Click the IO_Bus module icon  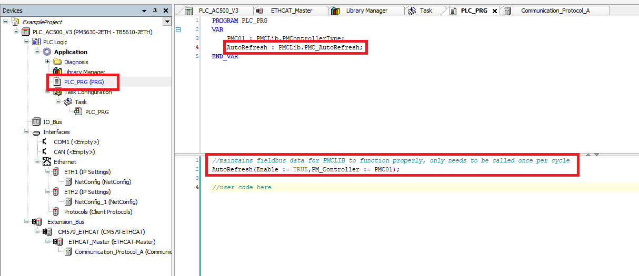click(x=36, y=122)
